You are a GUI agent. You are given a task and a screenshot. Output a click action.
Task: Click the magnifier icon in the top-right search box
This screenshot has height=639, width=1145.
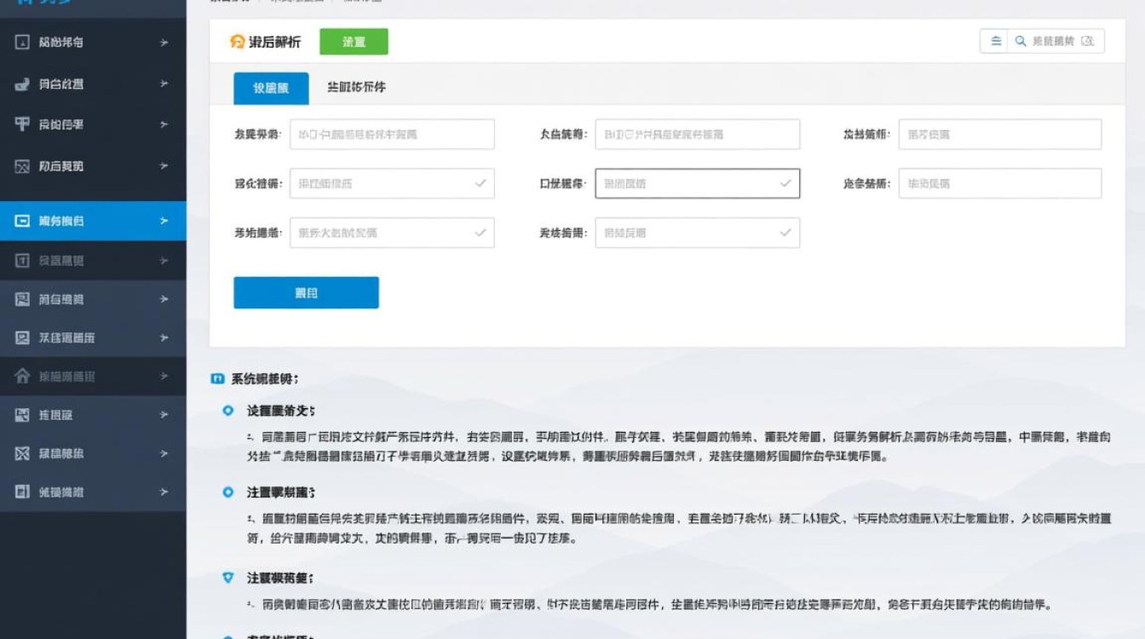point(1019,40)
